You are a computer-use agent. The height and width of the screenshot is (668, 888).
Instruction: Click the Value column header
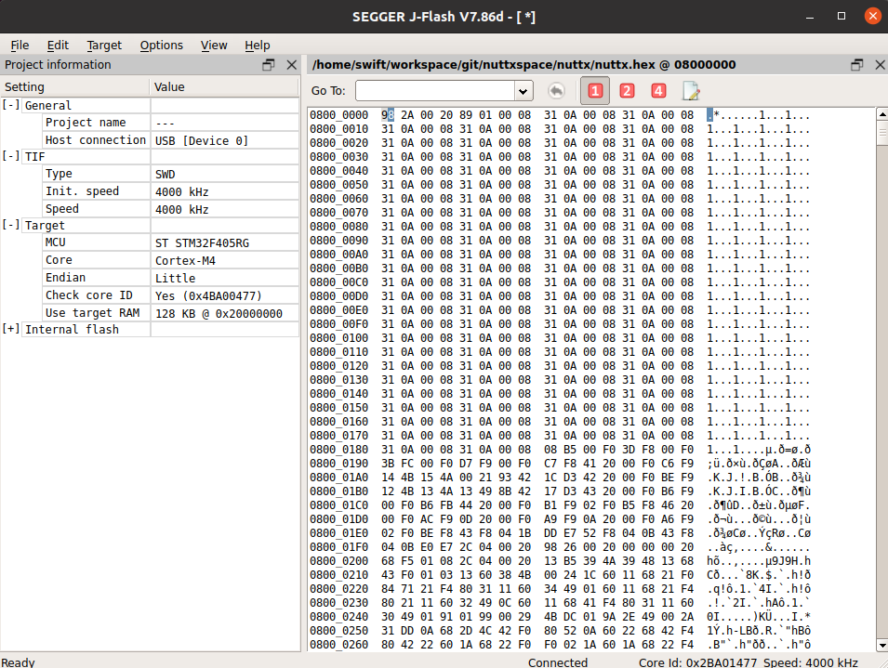224,87
